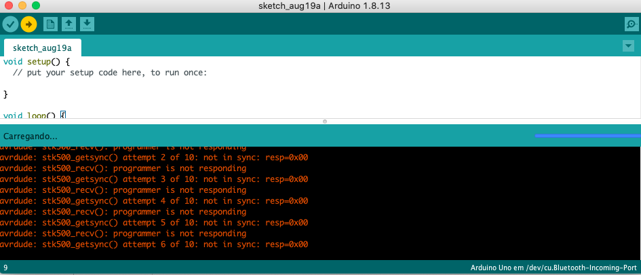
Task: Expand the tab options dropdown arrow
Action: 627,45
